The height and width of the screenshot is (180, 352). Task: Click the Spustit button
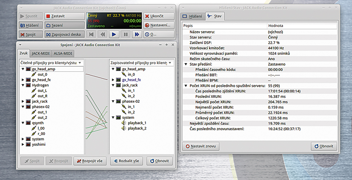click(x=31, y=16)
